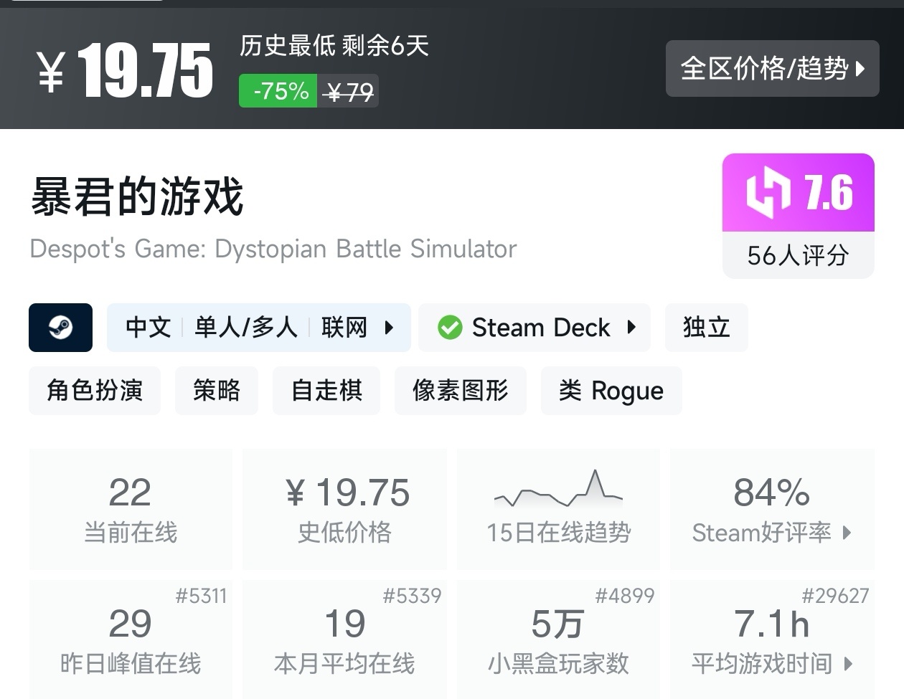Image resolution: width=904 pixels, height=699 pixels.
Task: Click the Steam platform logo icon
Action: tap(60, 328)
